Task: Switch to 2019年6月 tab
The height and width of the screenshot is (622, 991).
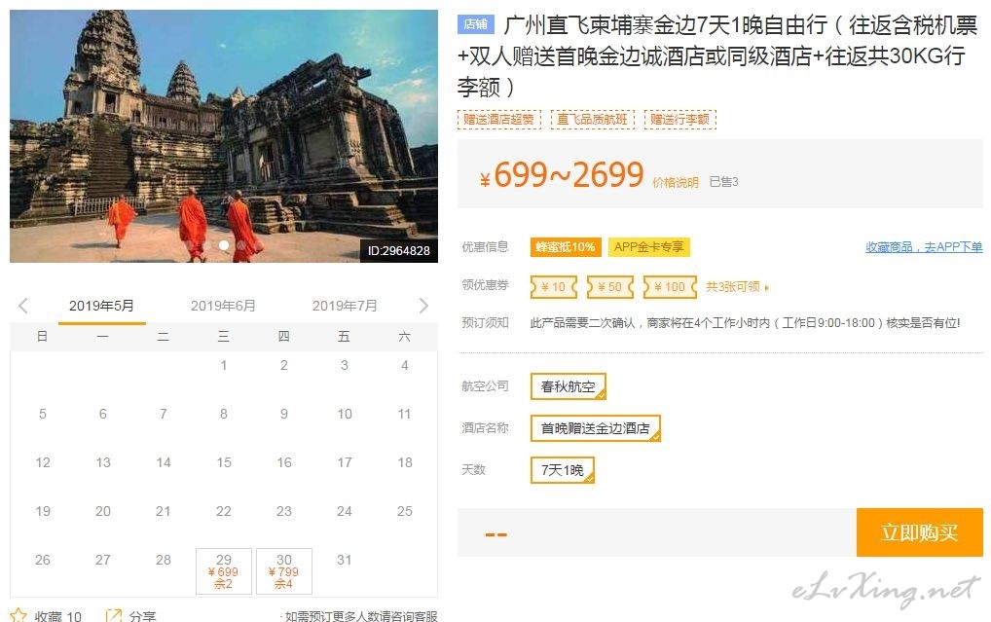Action: [x=223, y=306]
